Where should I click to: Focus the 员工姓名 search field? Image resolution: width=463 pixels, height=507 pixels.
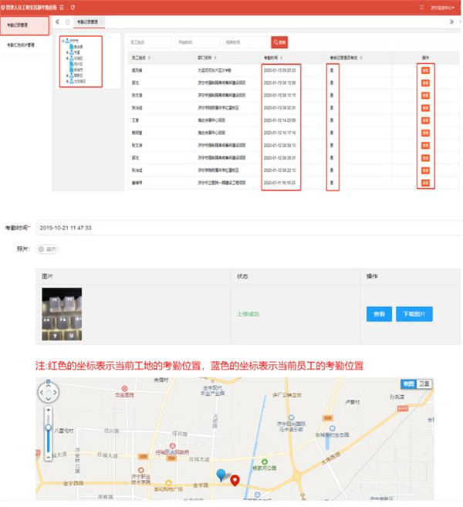click(150, 42)
